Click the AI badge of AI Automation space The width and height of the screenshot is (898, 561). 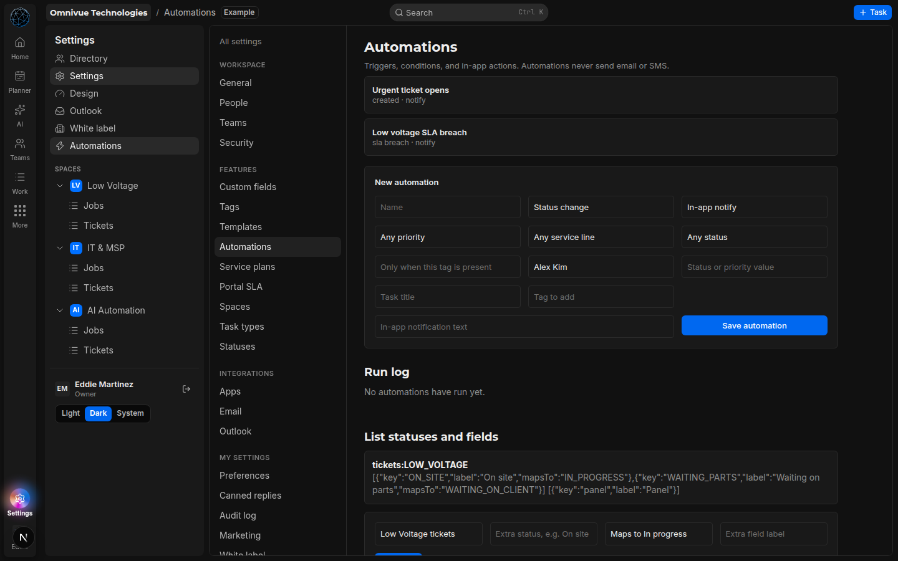click(x=76, y=310)
